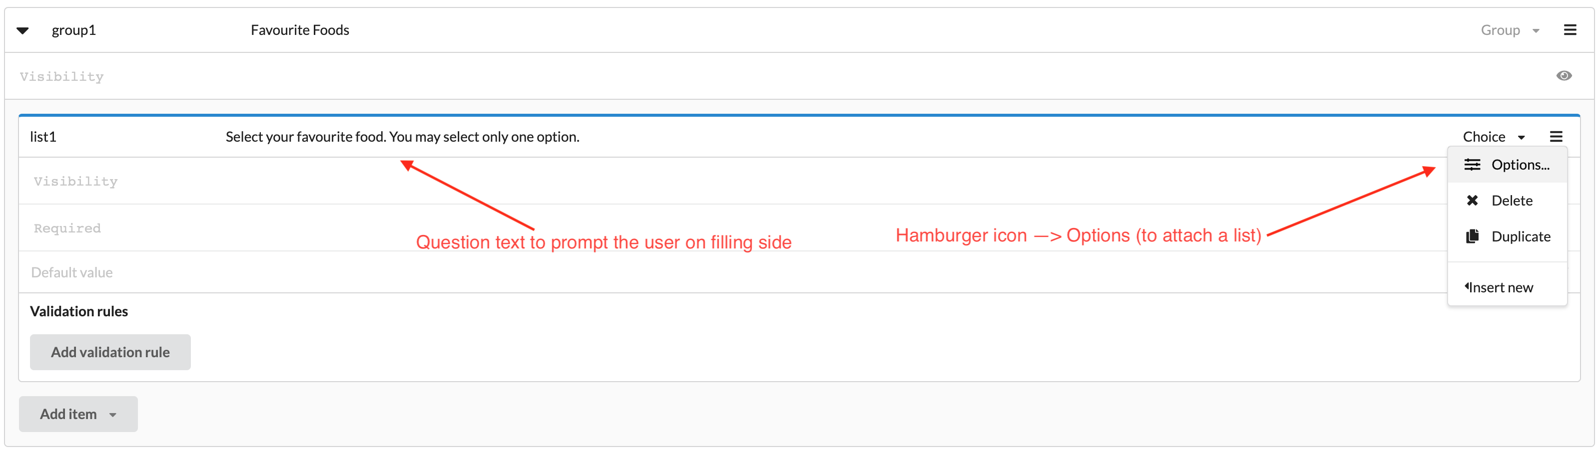
Task: Click the Add validation rule button
Action: [110, 352]
